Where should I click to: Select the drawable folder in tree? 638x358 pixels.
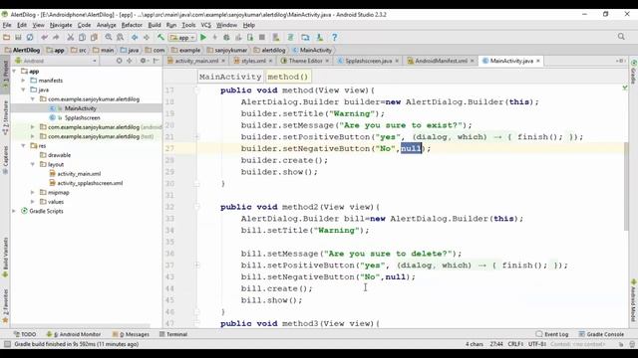tap(59, 155)
